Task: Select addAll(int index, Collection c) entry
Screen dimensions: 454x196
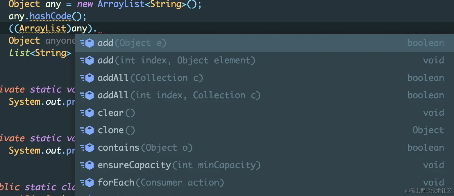Action: (179, 95)
